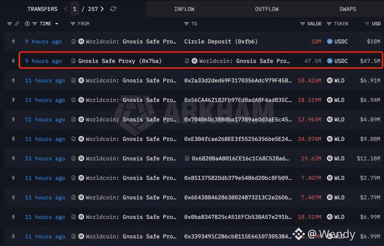The image size is (384, 246).
Task: Click the Worldcoin logo in the $4.89M row sender
Action: point(81,119)
